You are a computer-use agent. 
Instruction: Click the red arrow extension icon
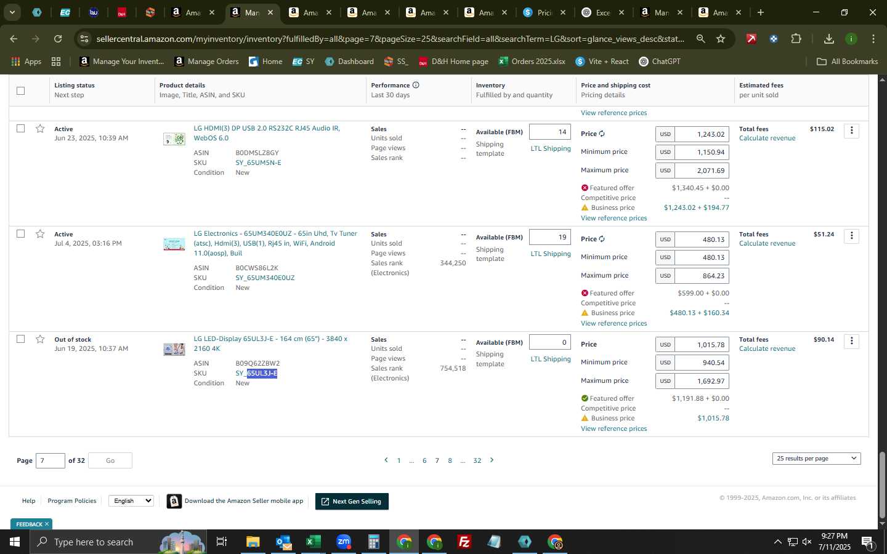(751, 39)
